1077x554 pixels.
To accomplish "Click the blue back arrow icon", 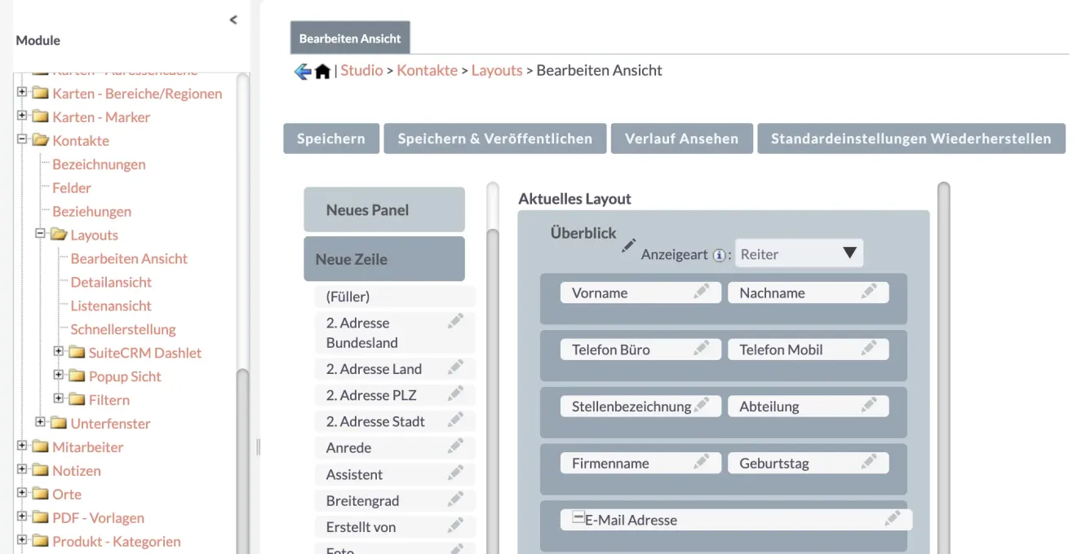I will (302, 72).
